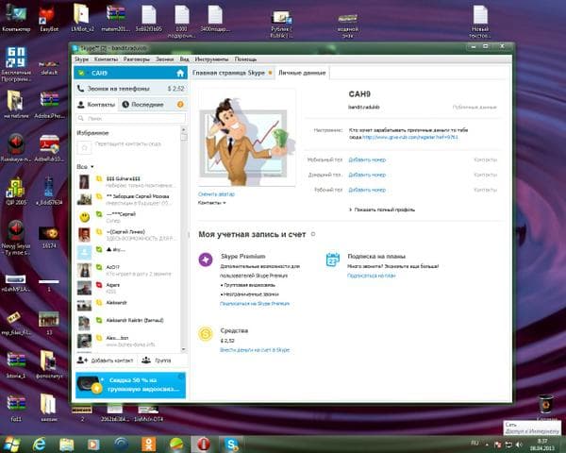566x453 pixels.
Task: Open File Explorer on the taskbar
Action: pos(66,445)
